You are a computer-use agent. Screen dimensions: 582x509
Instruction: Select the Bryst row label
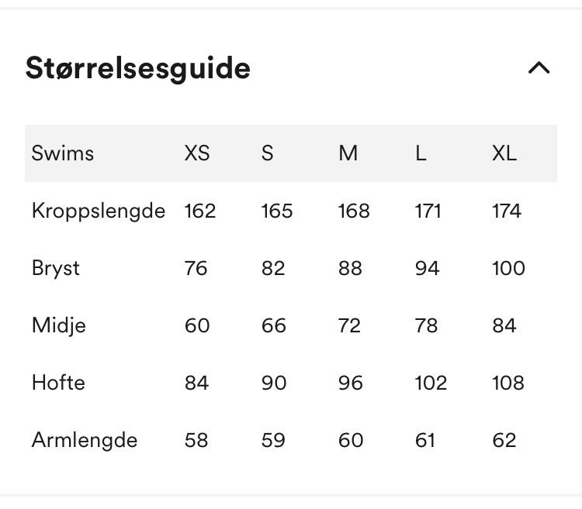(56, 268)
